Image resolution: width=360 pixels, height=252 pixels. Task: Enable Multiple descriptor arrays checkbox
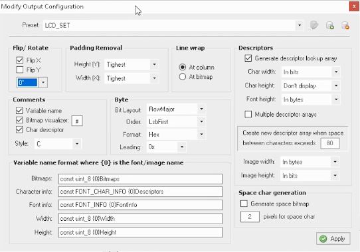(248, 114)
